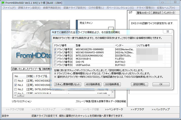The height and width of the screenshot is (120, 181).
Task: Switch to the 警告メッセージ tab
Action: tap(144, 13)
